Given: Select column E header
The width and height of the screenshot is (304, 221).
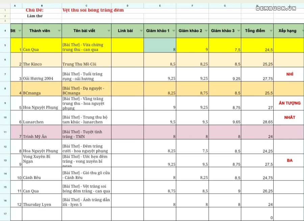Looking at the screenshot, I should (x=160, y=6).
